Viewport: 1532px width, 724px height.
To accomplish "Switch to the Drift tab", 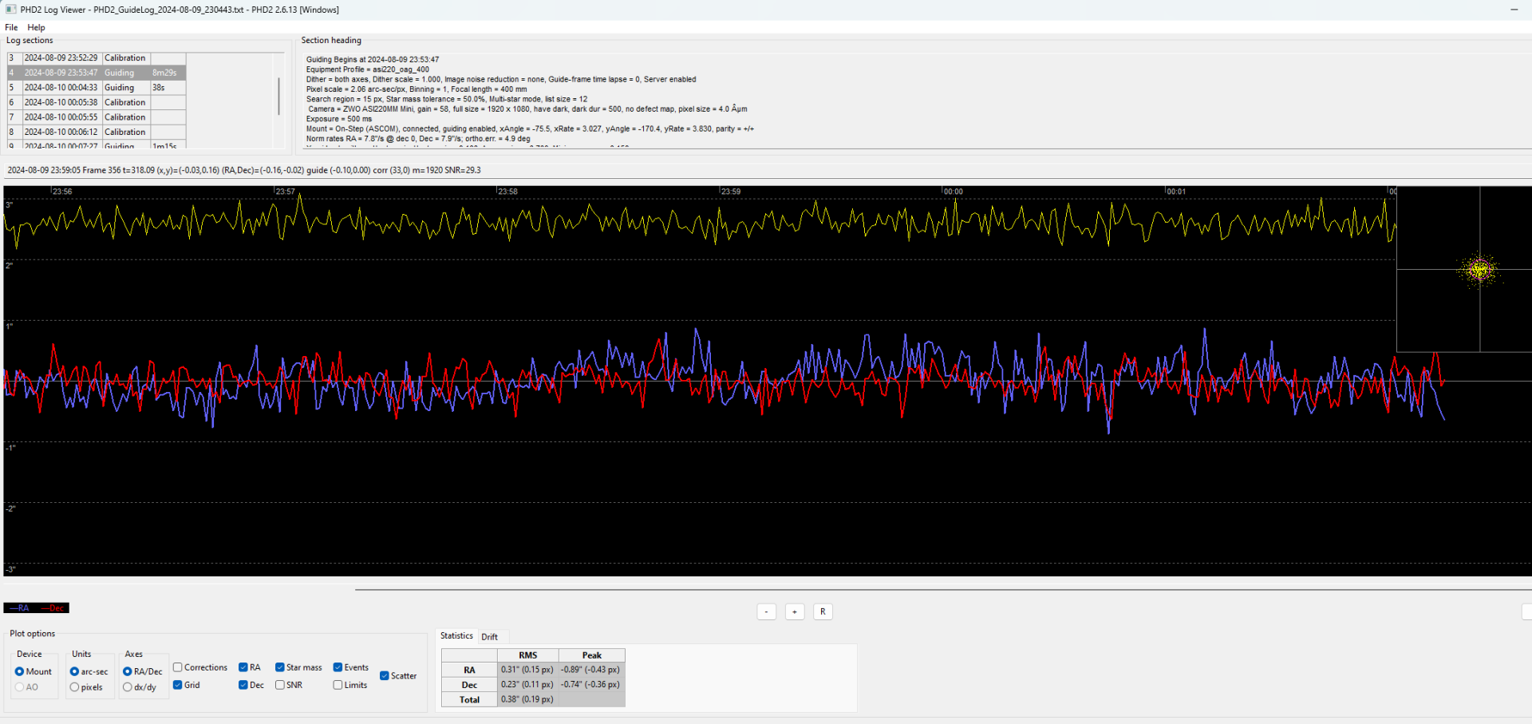I will [490, 637].
